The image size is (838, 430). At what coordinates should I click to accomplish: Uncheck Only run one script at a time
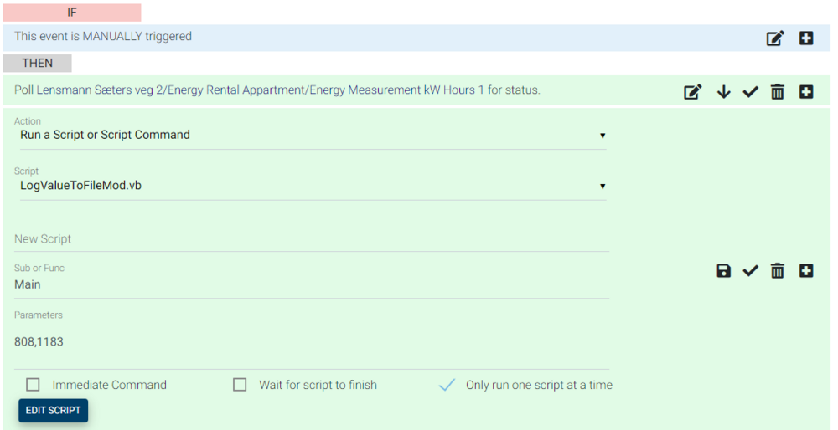click(447, 385)
